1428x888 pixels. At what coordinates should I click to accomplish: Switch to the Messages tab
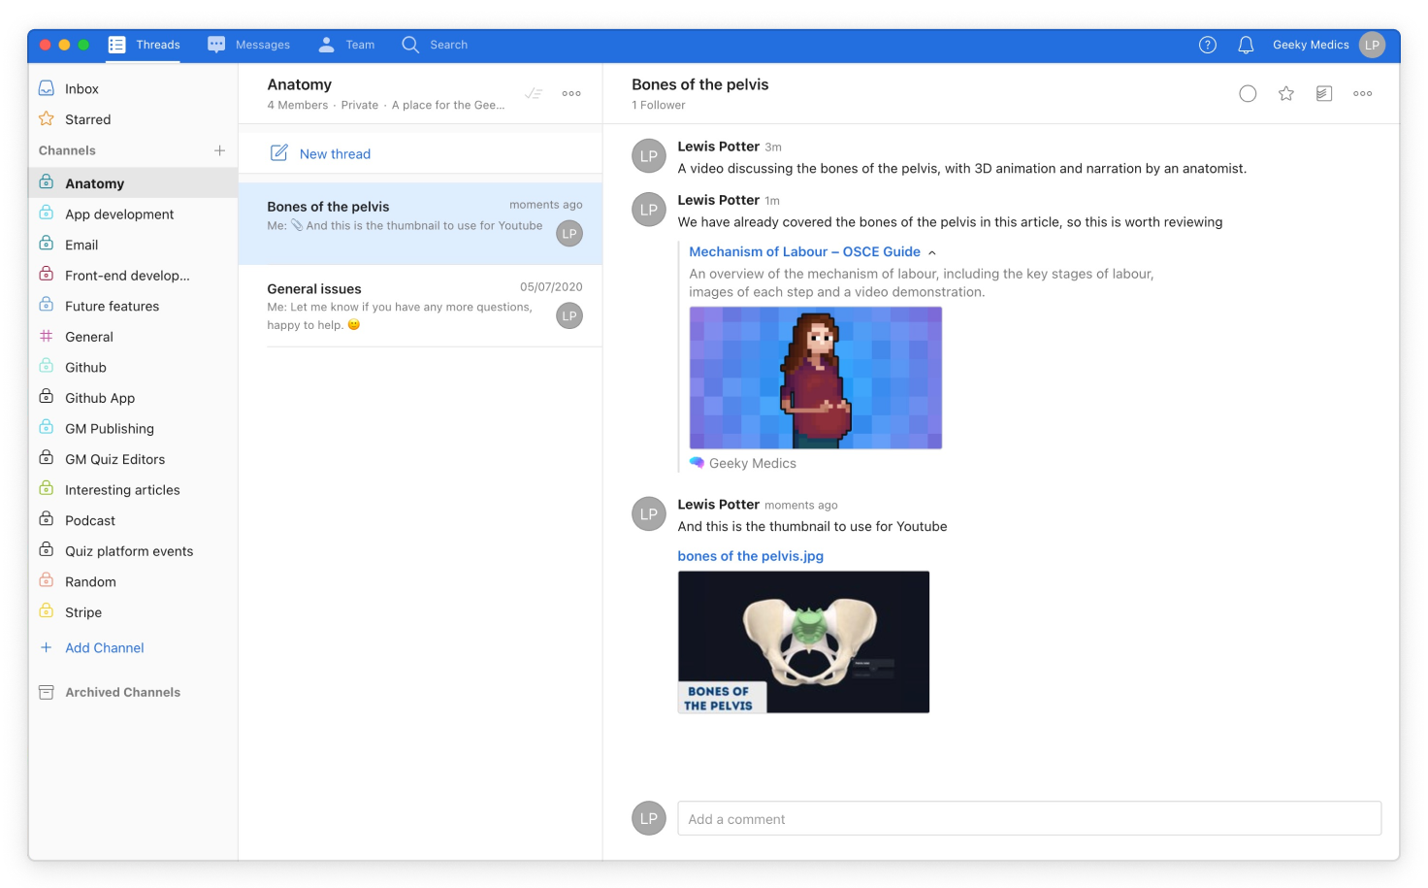coord(248,45)
